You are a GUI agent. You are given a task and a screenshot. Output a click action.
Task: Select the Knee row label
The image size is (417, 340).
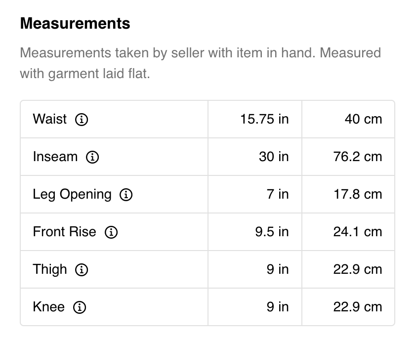[48, 307]
